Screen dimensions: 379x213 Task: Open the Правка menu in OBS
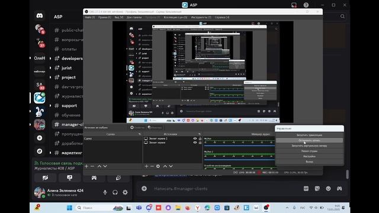tap(105, 17)
